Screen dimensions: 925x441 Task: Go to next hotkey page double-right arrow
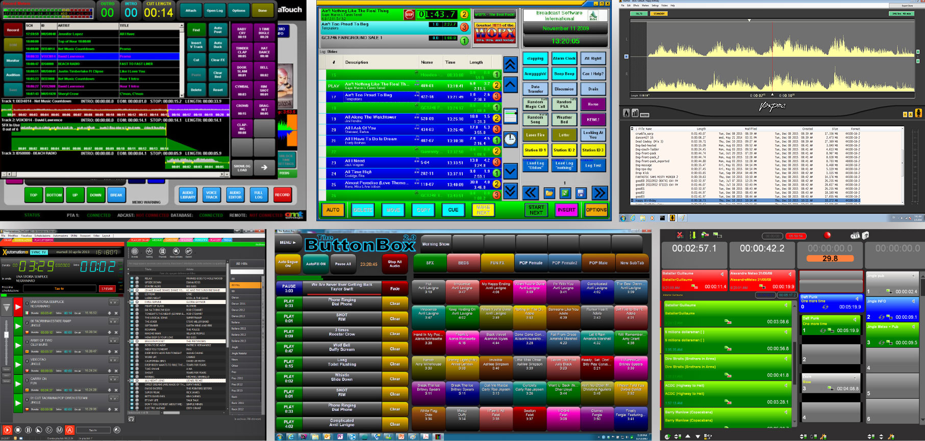(x=599, y=192)
